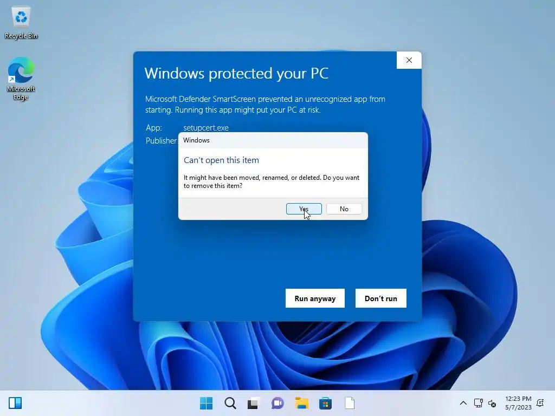555x416 pixels.
Task: Open the clock and date flyout
Action: pos(518,403)
